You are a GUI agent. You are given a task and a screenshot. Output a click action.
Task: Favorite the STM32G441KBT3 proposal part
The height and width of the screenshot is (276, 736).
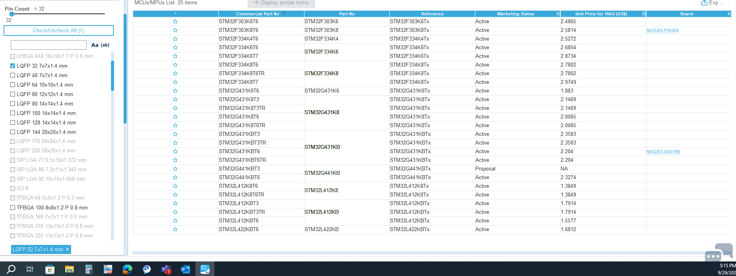pos(175,169)
